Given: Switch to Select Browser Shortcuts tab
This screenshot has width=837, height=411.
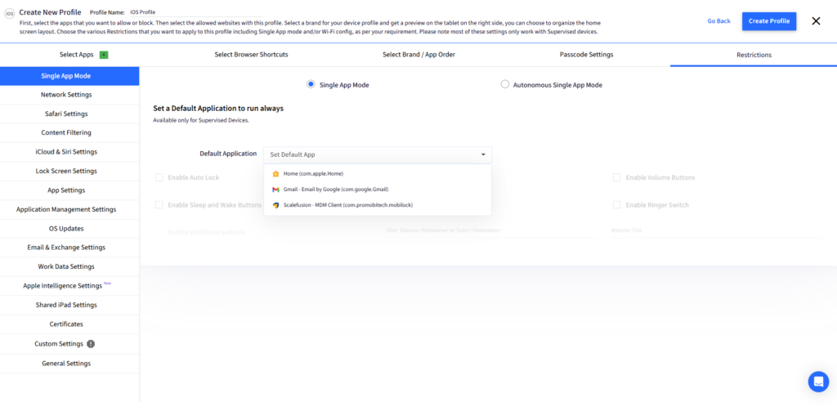Looking at the screenshot, I should pos(251,55).
